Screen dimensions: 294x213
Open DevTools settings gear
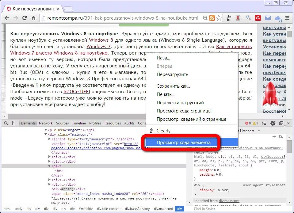(x=273, y=123)
